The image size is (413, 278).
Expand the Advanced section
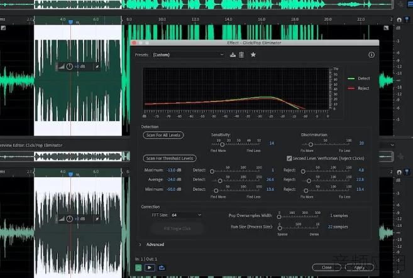coord(140,245)
